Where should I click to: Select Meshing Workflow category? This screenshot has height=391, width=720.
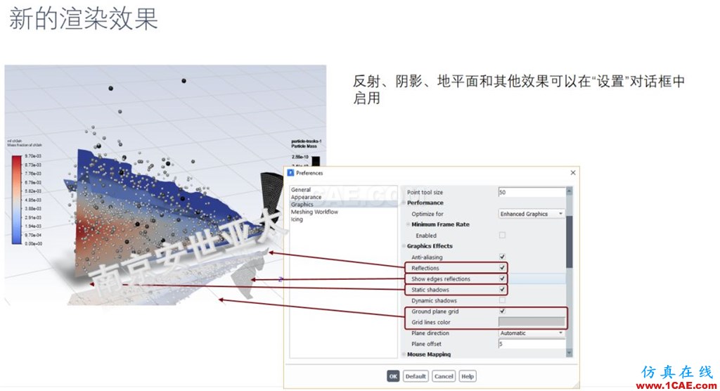314,212
